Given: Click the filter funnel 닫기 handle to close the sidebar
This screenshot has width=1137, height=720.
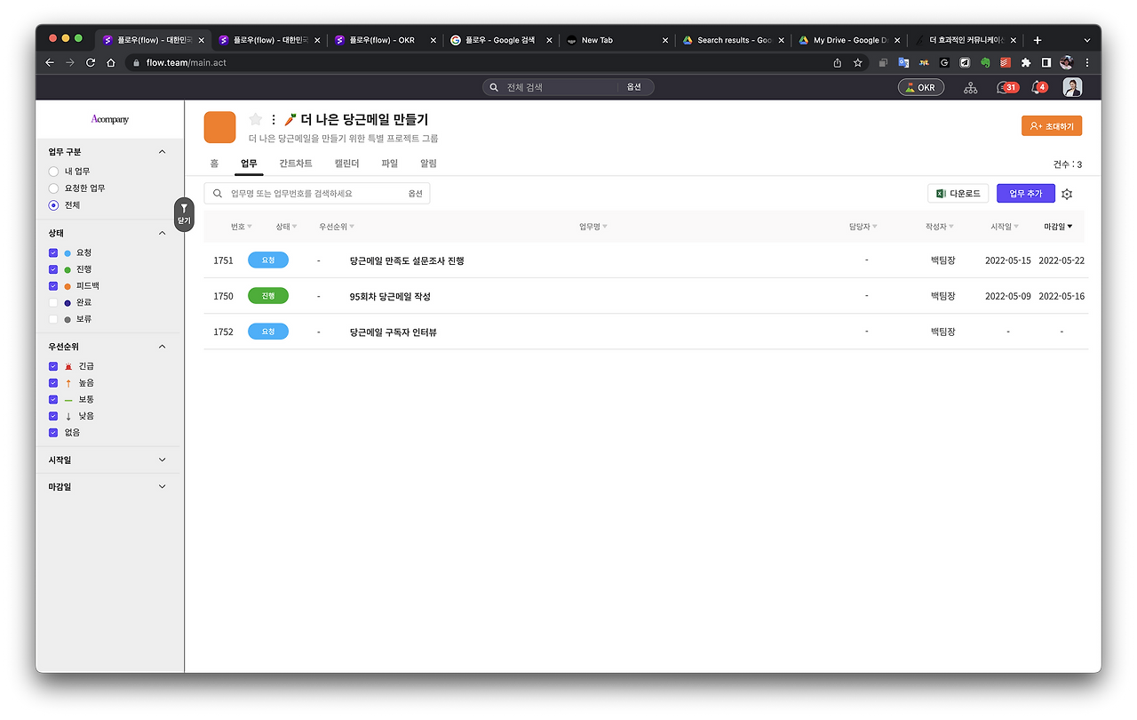Looking at the screenshot, I should (x=184, y=214).
